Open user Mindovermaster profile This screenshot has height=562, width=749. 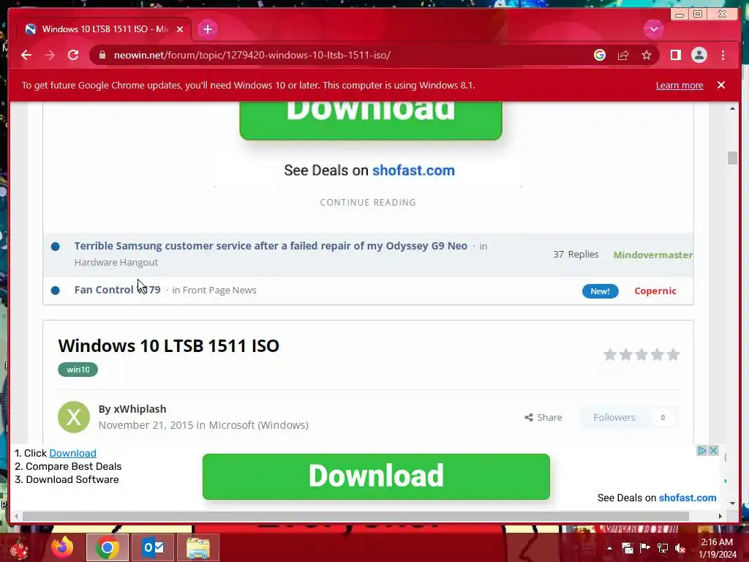coord(653,255)
